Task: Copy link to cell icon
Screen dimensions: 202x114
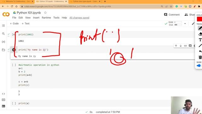Action: point(185,46)
